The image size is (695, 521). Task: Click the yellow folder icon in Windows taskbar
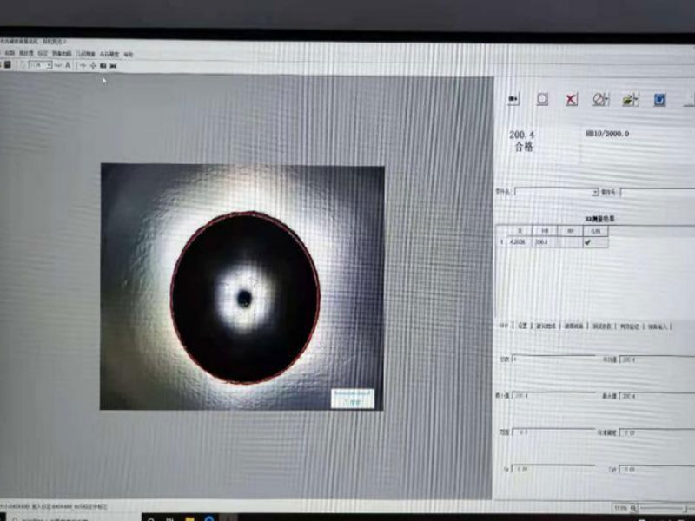(x=189, y=518)
